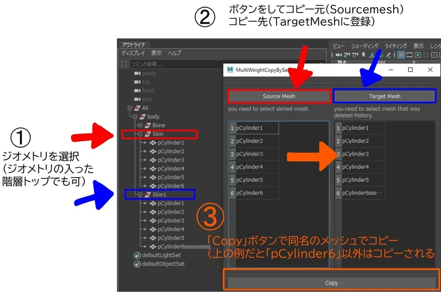Select pCylinder6 under the Skin group
Image resolution: width=441 pixels, height=292 pixels.
[x=167, y=186]
